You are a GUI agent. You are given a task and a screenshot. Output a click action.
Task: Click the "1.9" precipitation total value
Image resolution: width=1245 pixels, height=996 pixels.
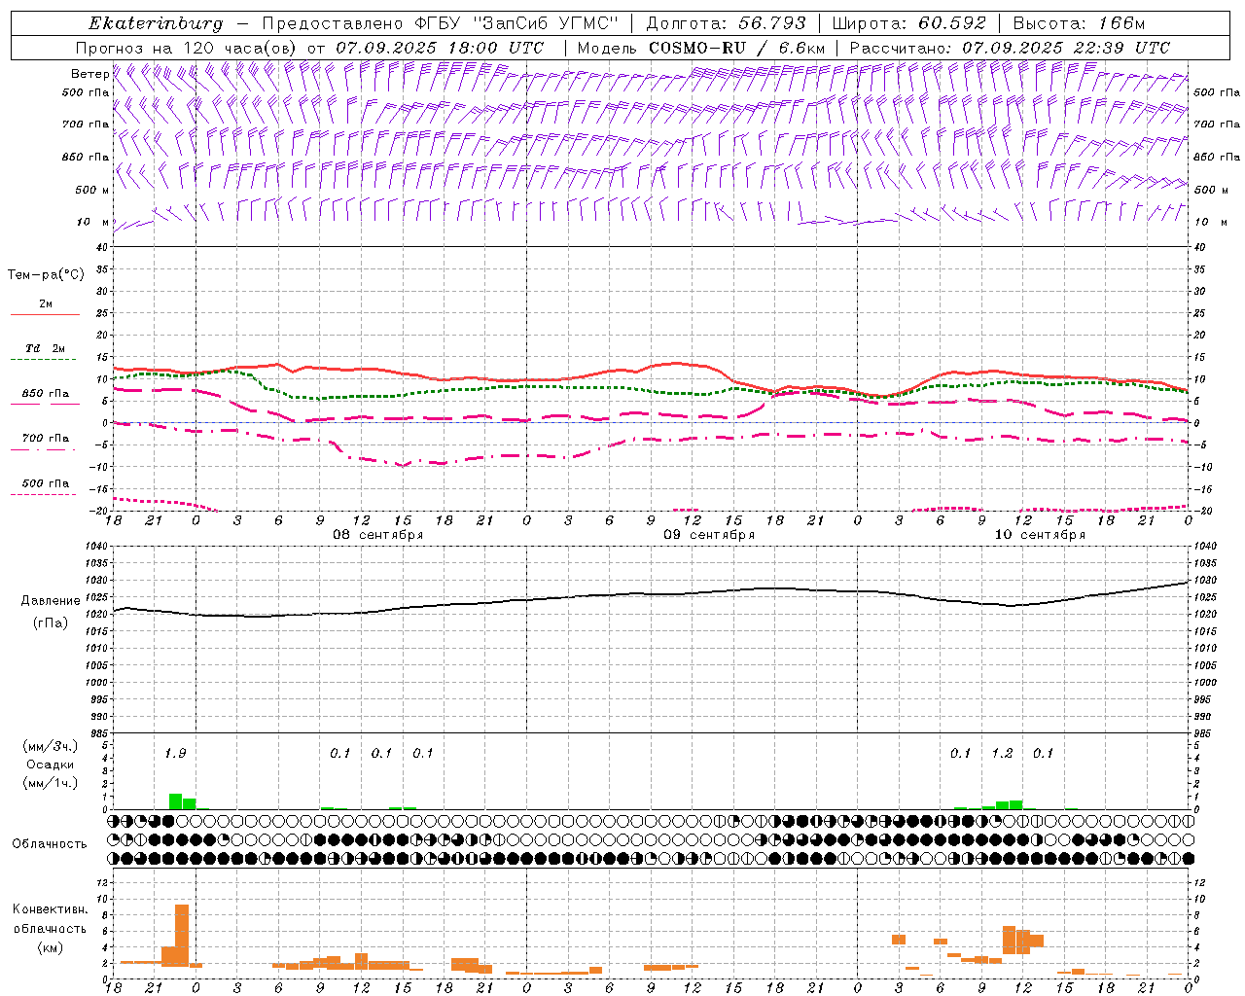coord(175,753)
